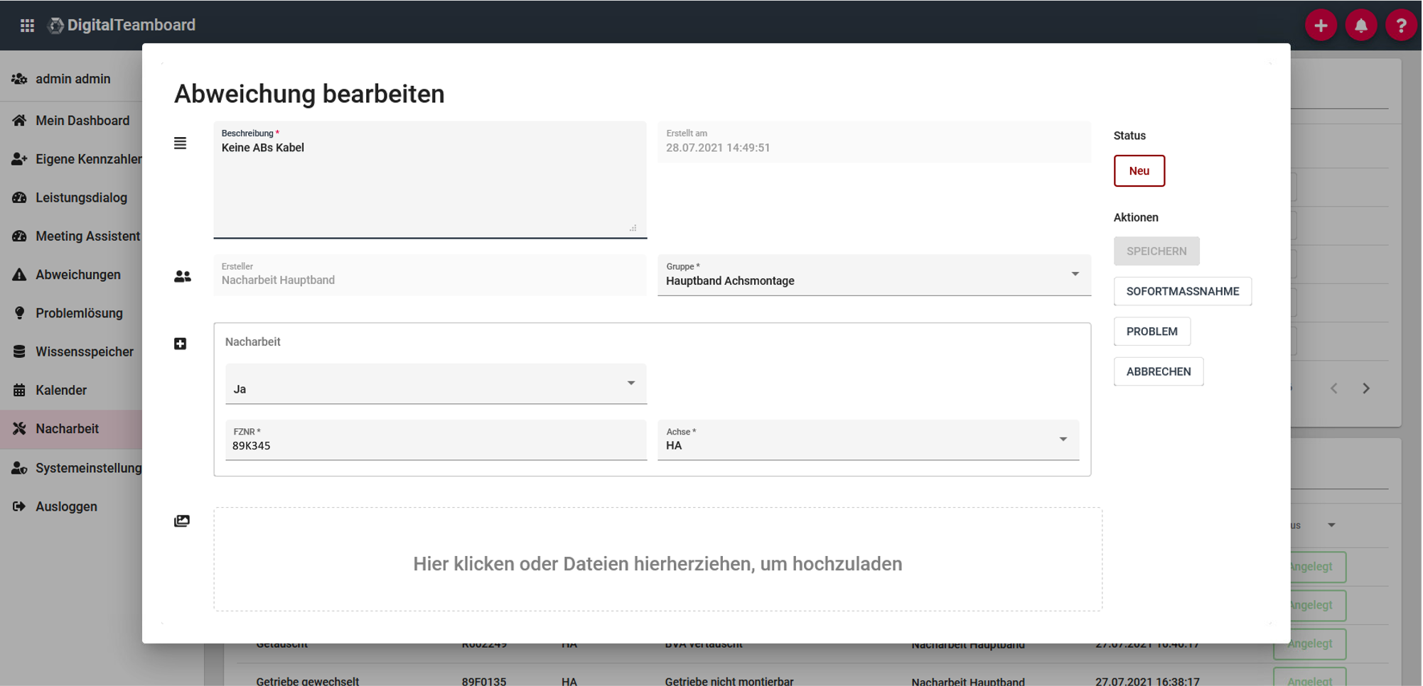Click '89F0135' cell in background table

(484, 680)
